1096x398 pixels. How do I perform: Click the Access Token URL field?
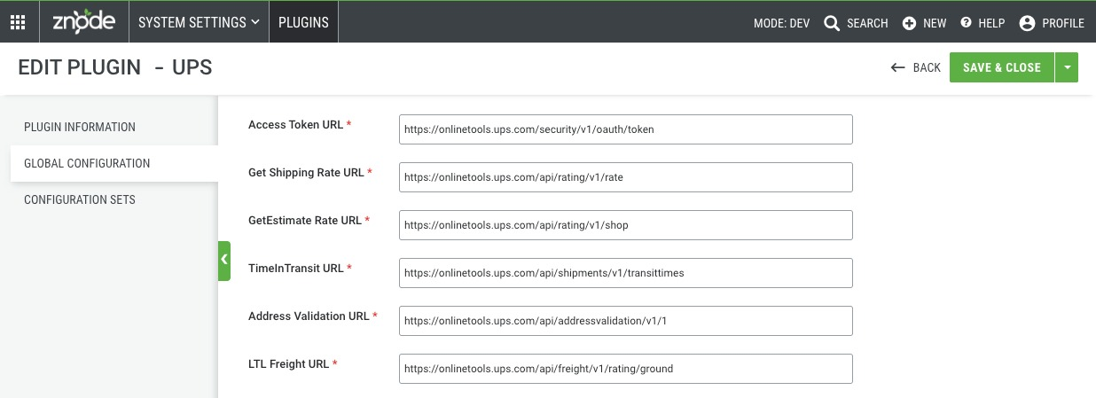point(626,129)
